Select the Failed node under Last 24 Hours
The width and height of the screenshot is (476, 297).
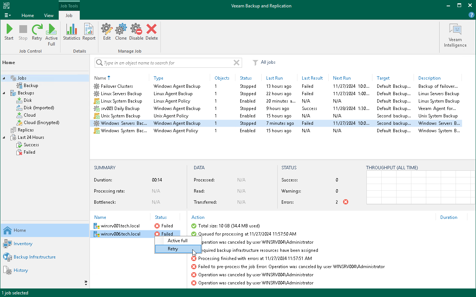pos(29,152)
